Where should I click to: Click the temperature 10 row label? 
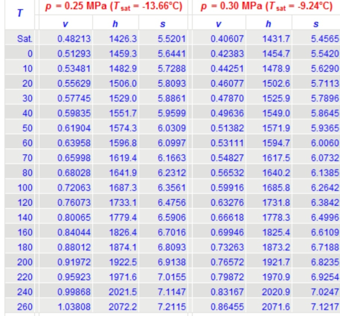(27, 69)
